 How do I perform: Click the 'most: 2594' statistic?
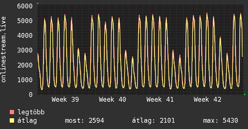[x=84, y=121]
